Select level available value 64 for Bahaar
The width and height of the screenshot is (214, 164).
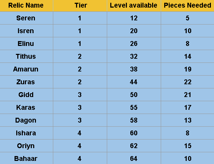click(x=133, y=158)
